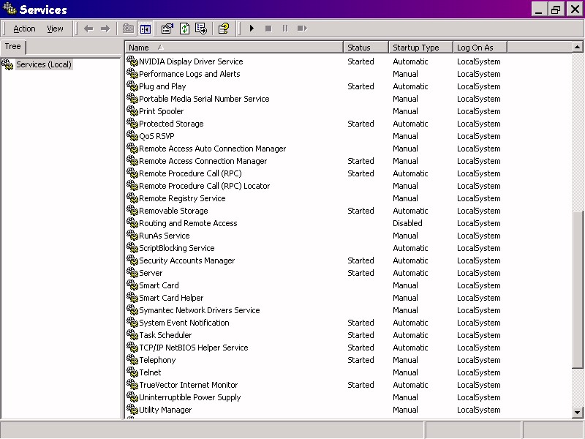Select Uninterruptible Power Supply service name
Screen dimensions: 585x439
point(190,397)
